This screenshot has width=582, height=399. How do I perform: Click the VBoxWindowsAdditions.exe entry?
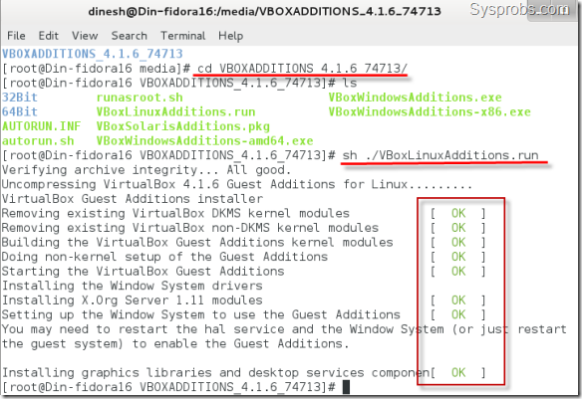click(416, 98)
